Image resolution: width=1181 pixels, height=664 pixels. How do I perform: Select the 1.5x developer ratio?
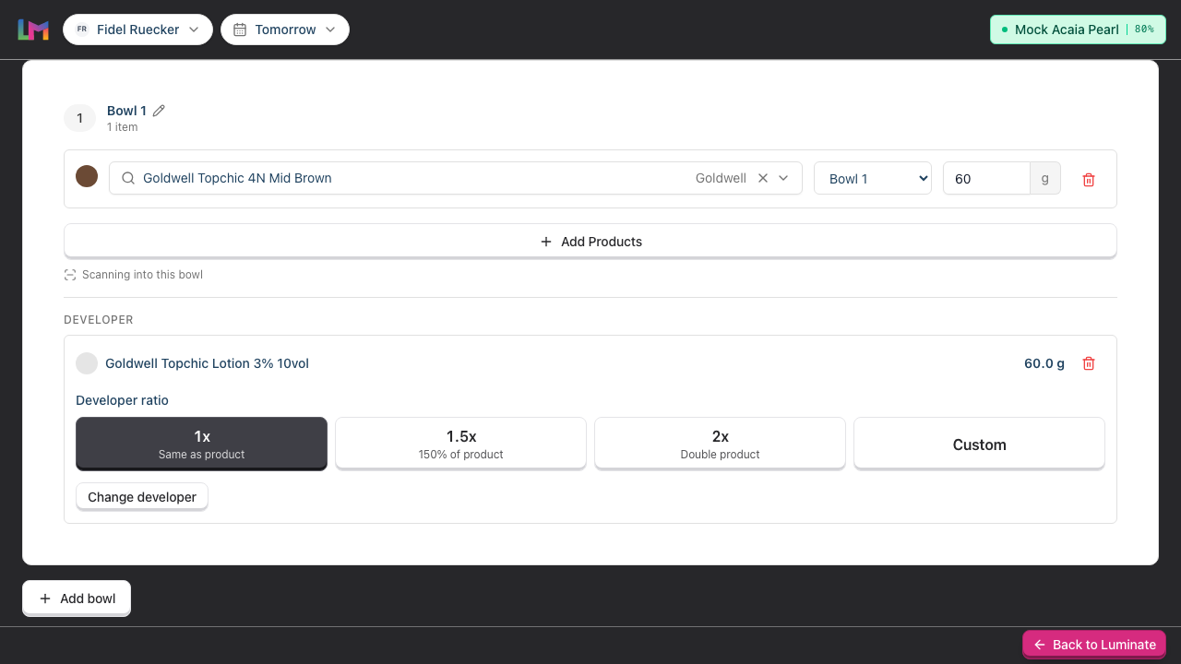pyautogui.click(x=460, y=444)
